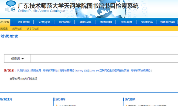
Task: Click the 热门图书 section heading
Action: point(130,99)
